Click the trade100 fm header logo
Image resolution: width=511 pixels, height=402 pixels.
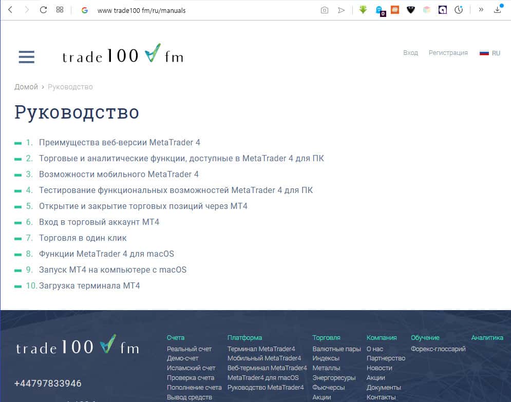coord(122,55)
